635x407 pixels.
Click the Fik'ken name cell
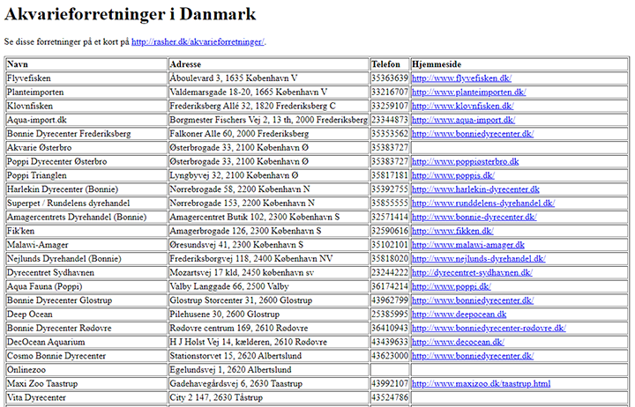[86, 231]
